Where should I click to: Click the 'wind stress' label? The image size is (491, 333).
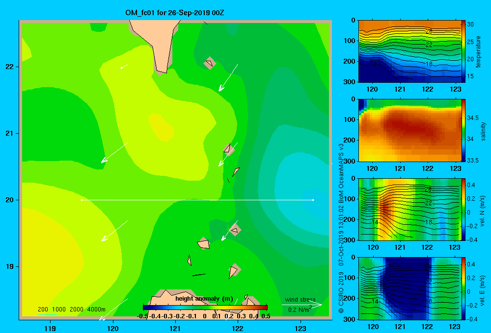(300, 300)
